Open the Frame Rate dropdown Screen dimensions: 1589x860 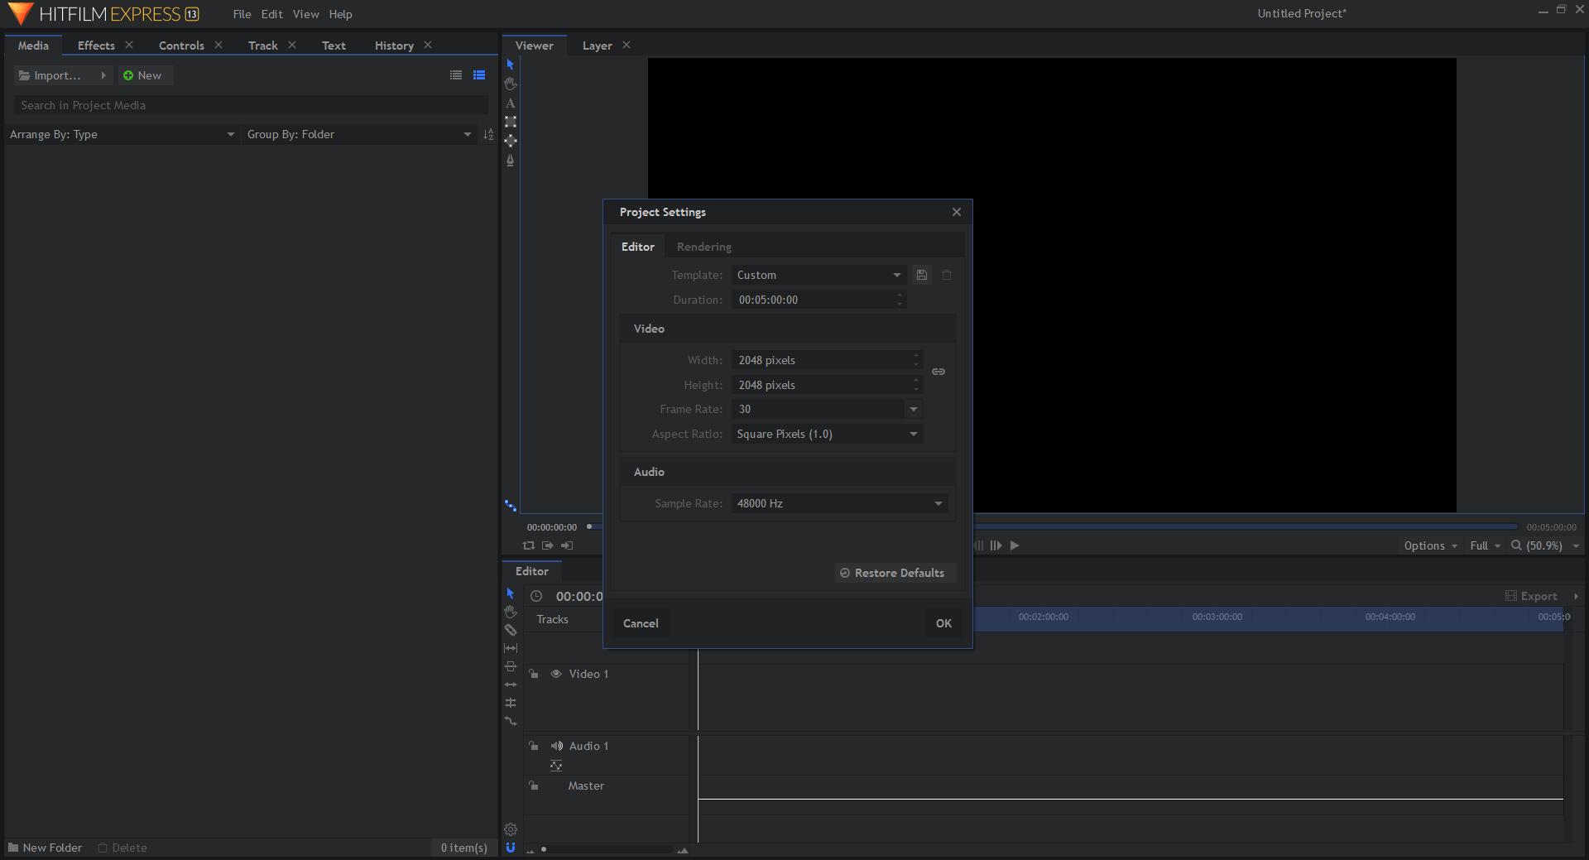click(x=826, y=409)
